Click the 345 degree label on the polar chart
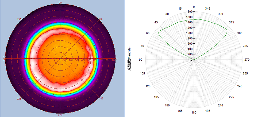Screen dimensions: 254x117 (207, 9)
